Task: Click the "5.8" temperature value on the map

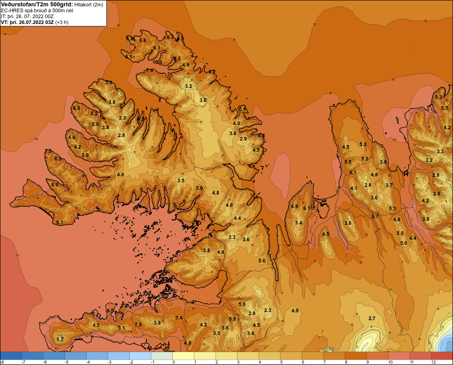Action: 348,162
